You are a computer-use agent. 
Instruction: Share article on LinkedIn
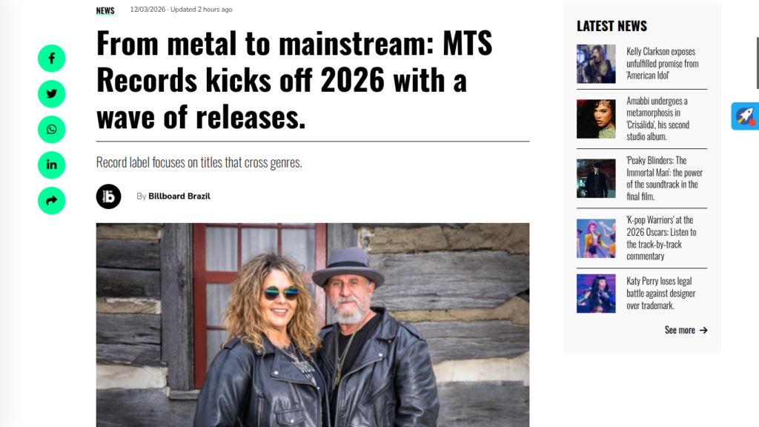pos(52,165)
